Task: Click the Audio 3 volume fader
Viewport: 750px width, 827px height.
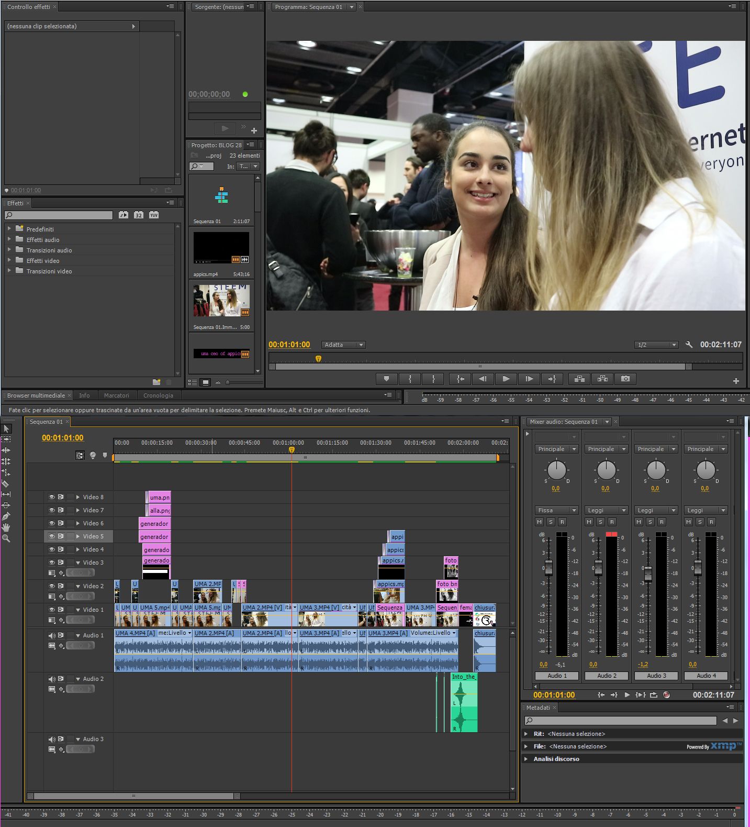Action: [648, 574]
